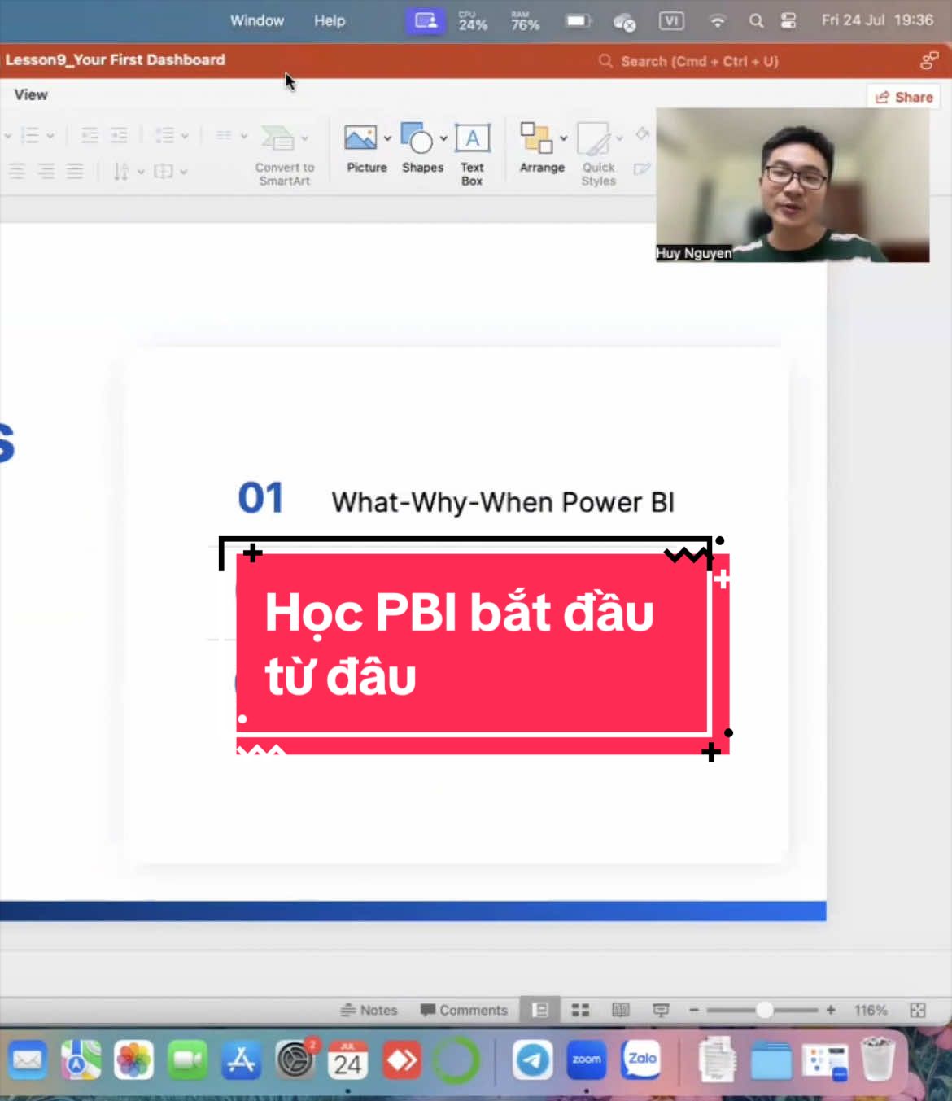Expand the numbered list dropdown arrow
The height and width of the screenshot is (1101, 952).
(50, 136)
